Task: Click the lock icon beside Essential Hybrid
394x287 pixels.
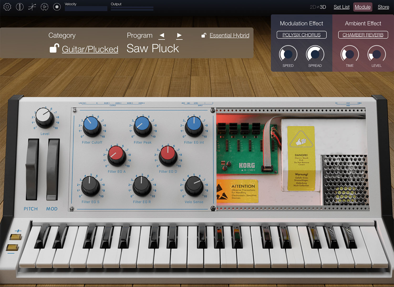Action: [204, 35]
